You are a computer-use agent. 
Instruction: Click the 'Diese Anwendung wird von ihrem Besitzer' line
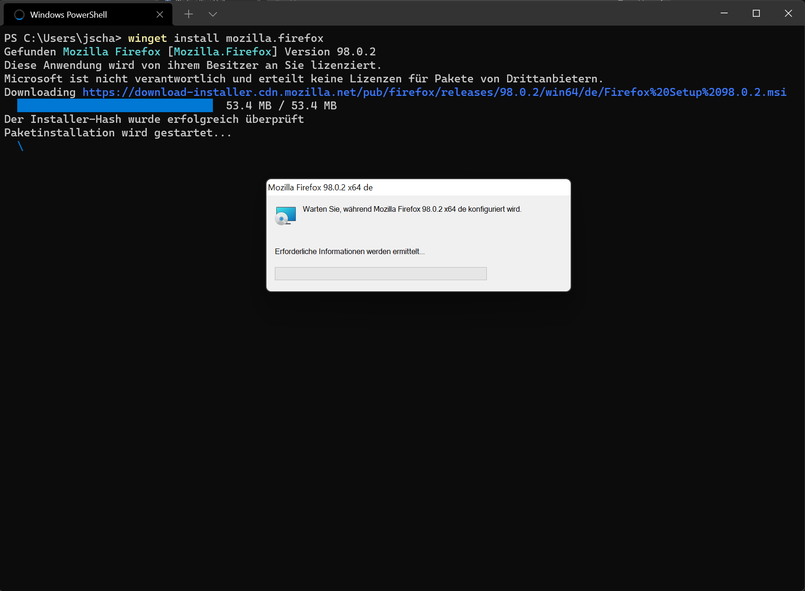[x=193, y=65]
